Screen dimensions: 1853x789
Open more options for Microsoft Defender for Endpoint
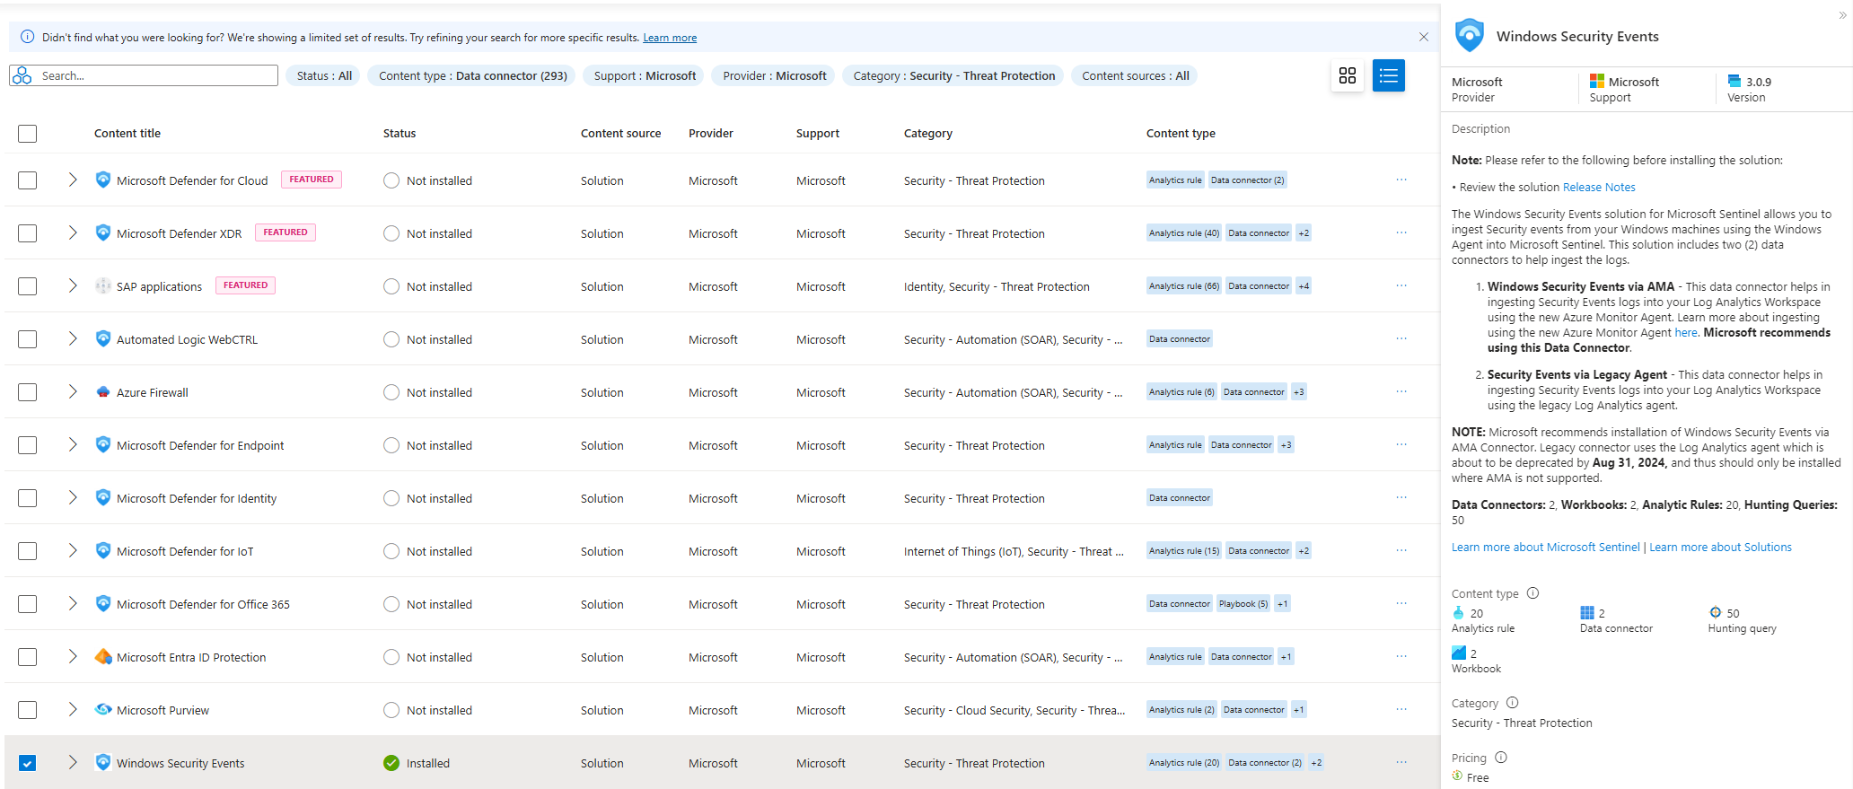[x=1401, y=445]
